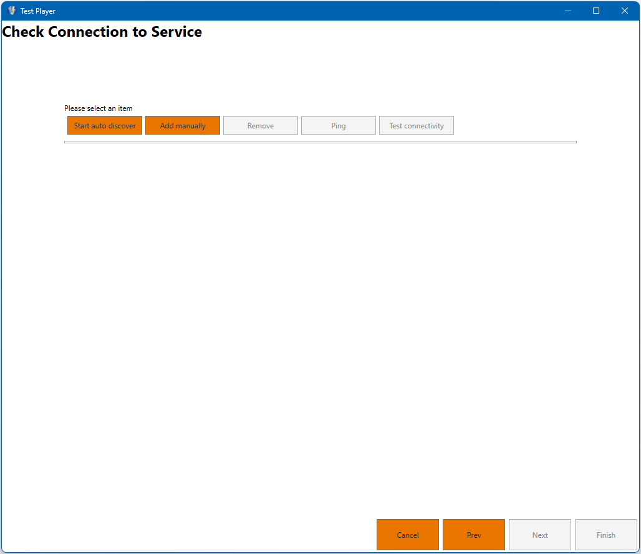
Task: Begin automatic discovery of services
Action: click(x=104, y=125)
